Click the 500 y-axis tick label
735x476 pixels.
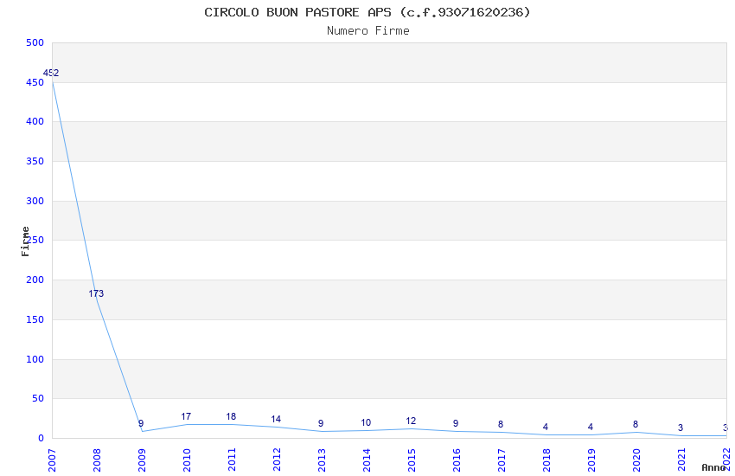pyautogui.click(x=35, y=42)
